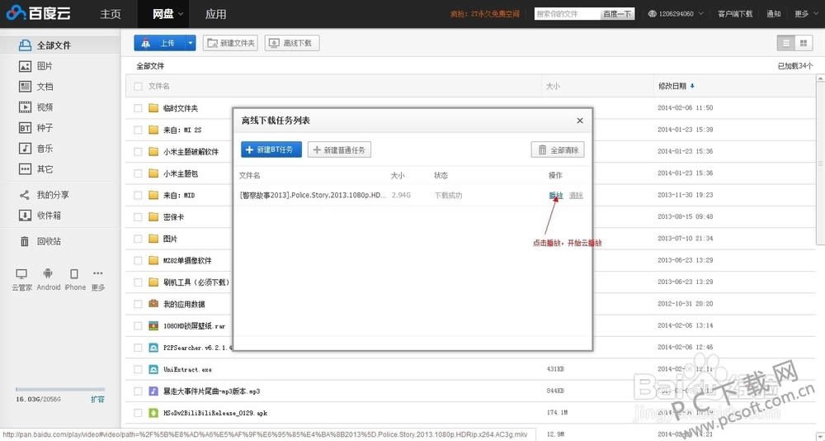Click the 更多 clients dots icon
This screenshot has height=441, width=825.
98,273
